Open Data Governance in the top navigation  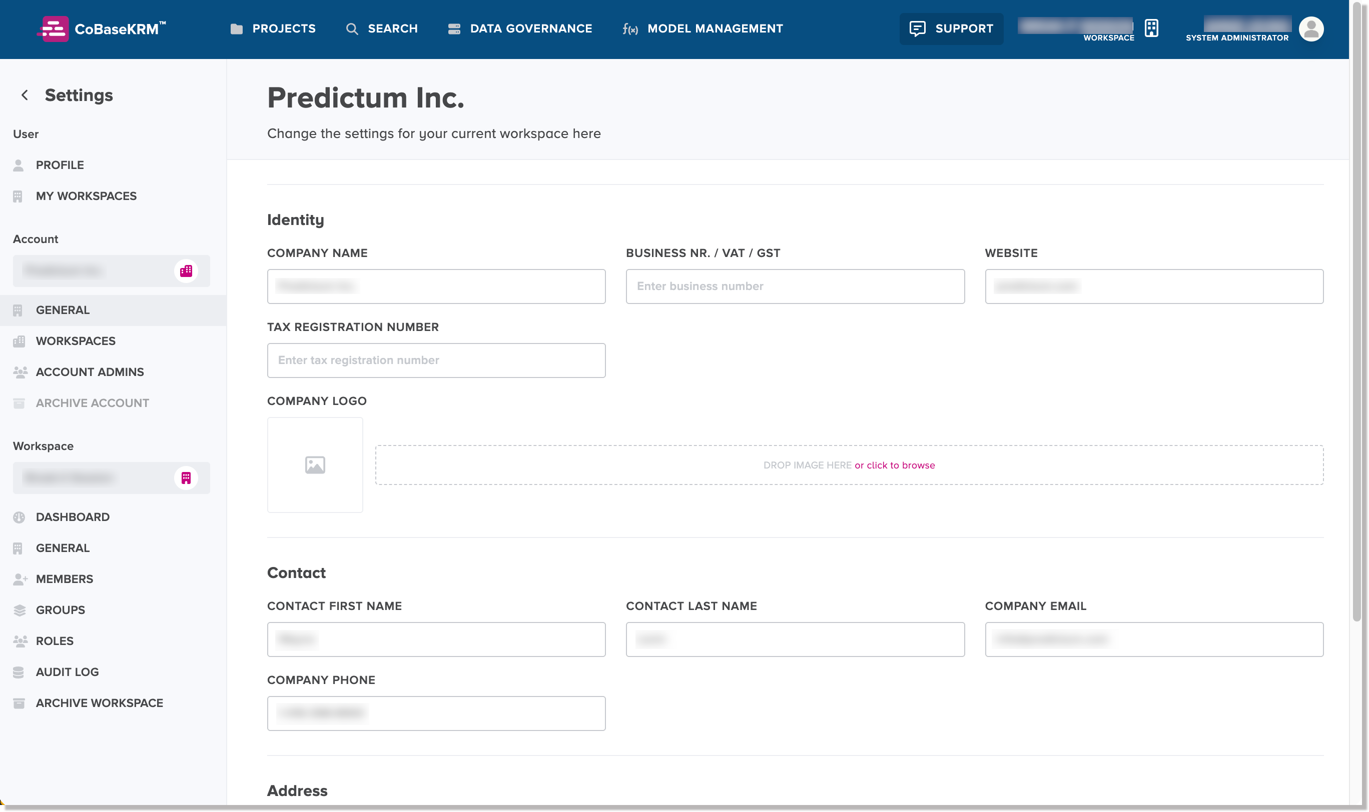point(520,29)
